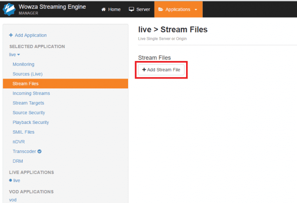Open SMIL Files page
Screen dimensions: 297x203
pos(24,132)
